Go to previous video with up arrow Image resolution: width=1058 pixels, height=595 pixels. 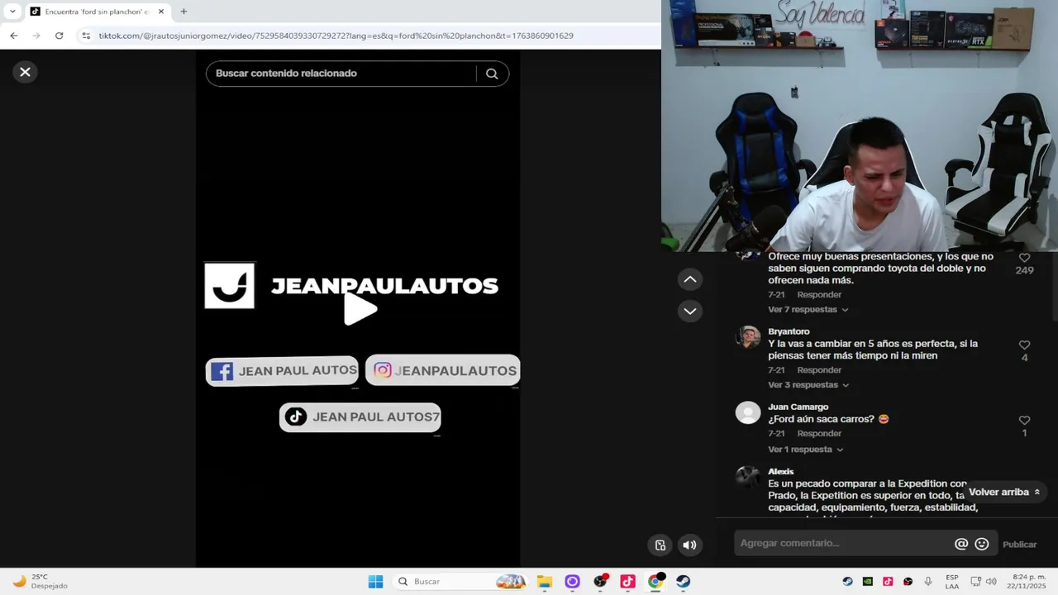[690, 279]
